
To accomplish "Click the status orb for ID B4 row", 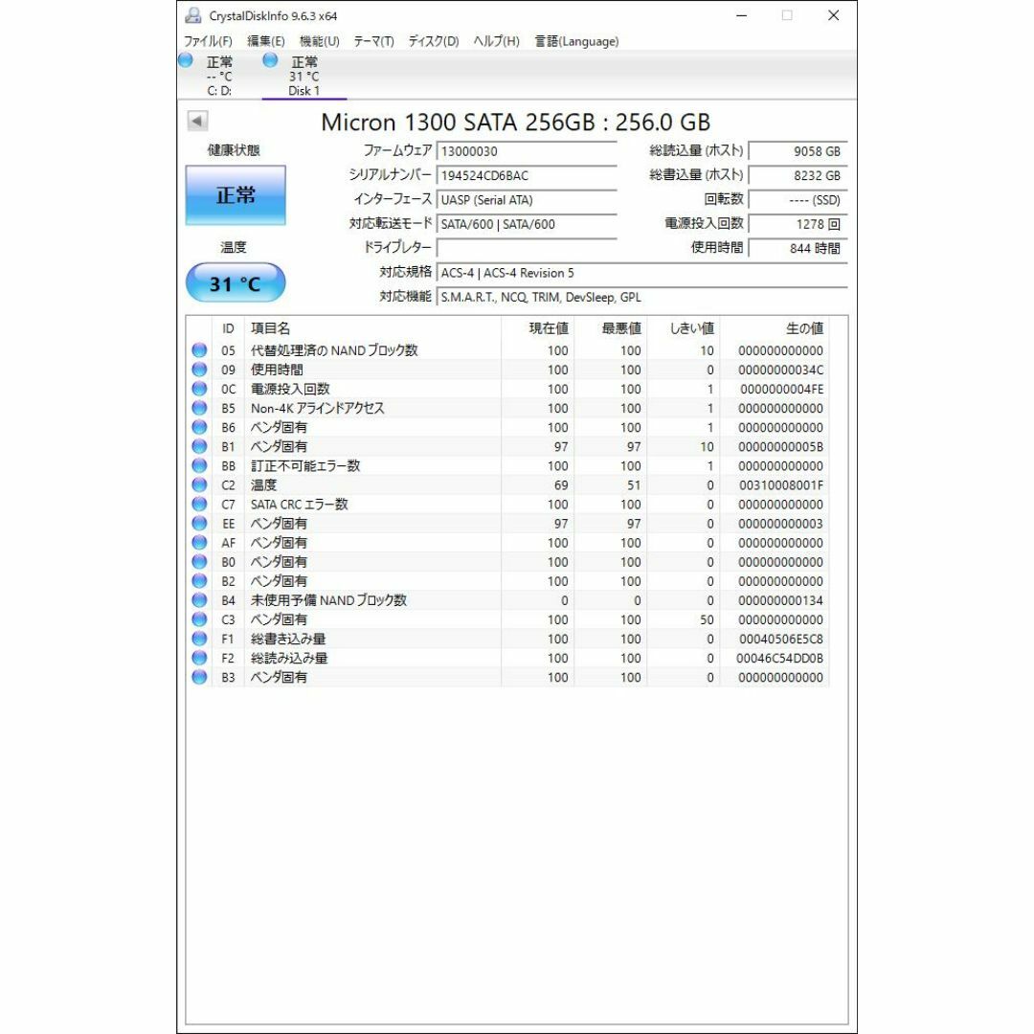I will (x=199, y=600).
